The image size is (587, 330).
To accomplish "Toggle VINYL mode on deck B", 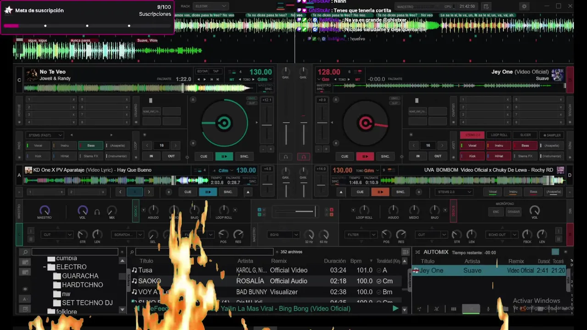I will 394,98.
